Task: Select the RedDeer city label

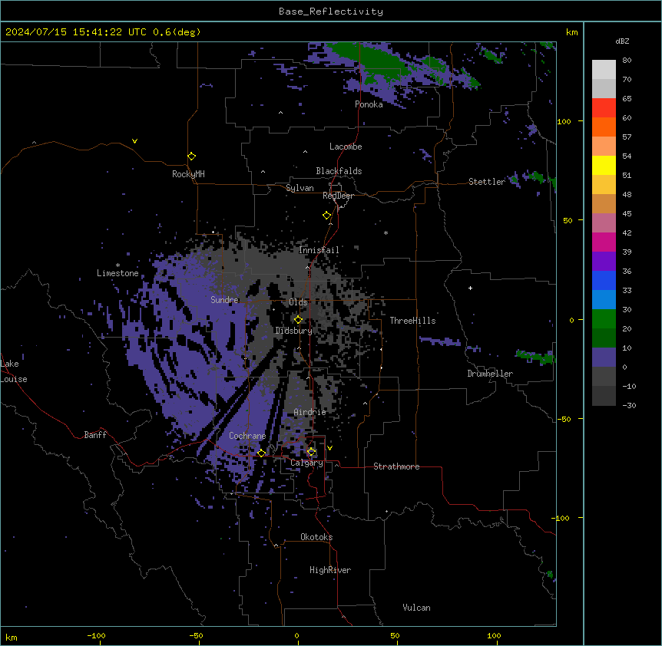Action: [x=338, y=196]
